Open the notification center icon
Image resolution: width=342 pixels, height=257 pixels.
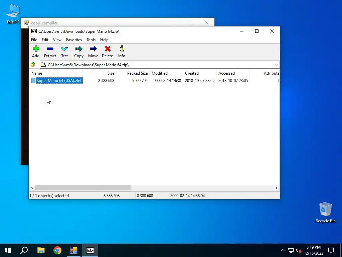click(x=331, y=250)
